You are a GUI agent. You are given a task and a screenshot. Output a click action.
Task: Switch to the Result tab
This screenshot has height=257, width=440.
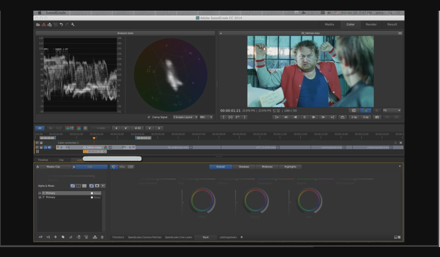[x=392, y=25]
